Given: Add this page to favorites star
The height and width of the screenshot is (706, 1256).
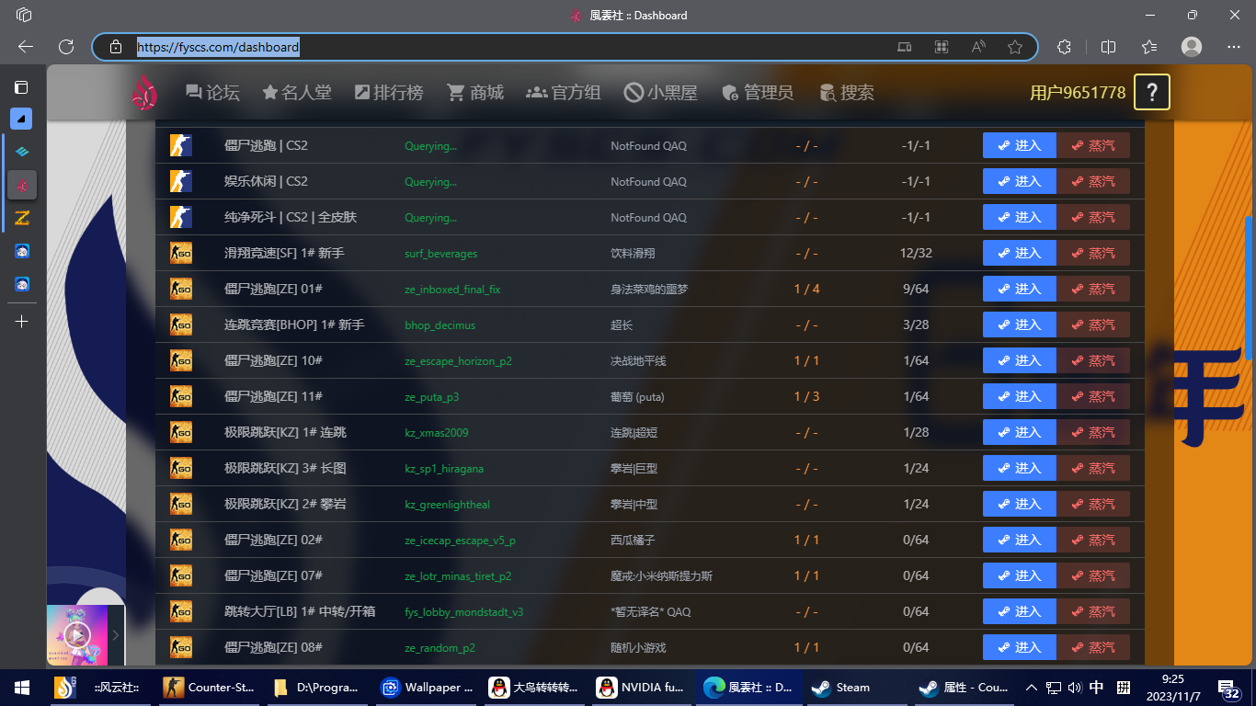Looking at the screenshot, I should tap(1015, 47).
